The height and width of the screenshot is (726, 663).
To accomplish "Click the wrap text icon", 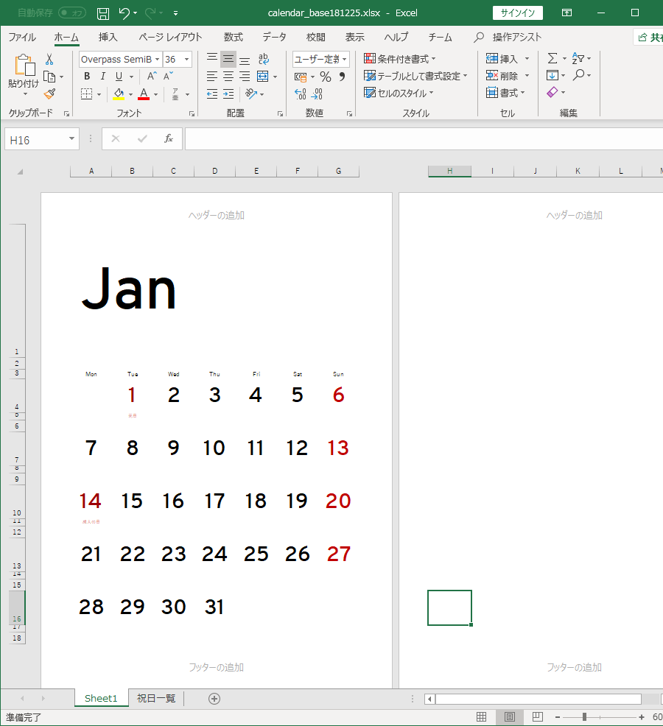I will [264, 60].
